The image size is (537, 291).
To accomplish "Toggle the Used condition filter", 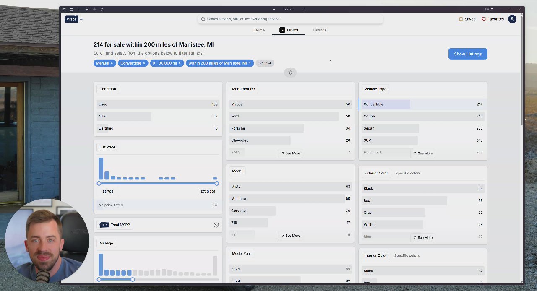I will 158,104.
